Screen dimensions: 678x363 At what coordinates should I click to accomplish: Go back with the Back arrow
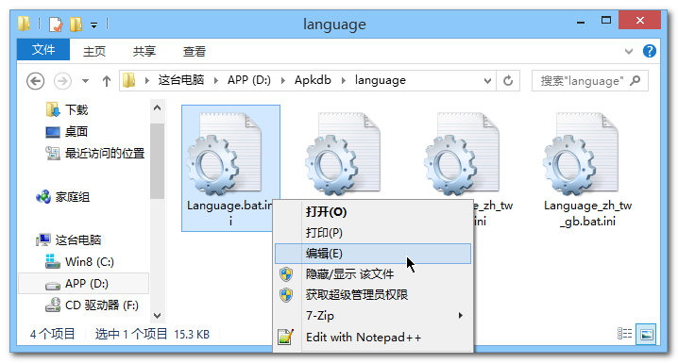click(36, 81)
